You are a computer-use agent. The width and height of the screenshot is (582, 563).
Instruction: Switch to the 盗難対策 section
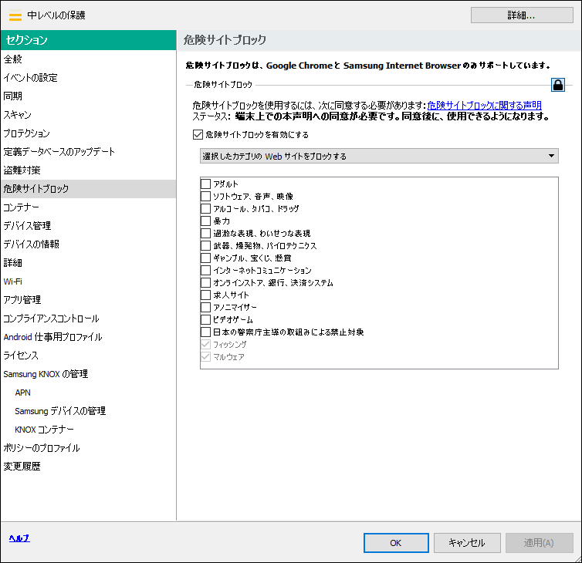coord(22,170)
